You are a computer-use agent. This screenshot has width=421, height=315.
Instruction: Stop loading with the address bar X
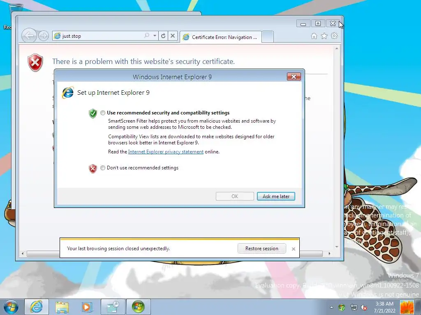(173, 36)
